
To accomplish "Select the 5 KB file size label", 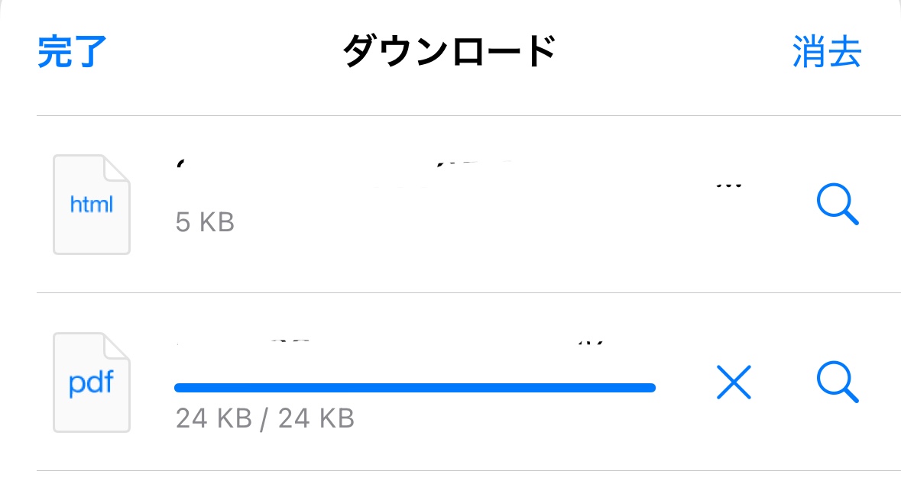I will click(205, 223).
